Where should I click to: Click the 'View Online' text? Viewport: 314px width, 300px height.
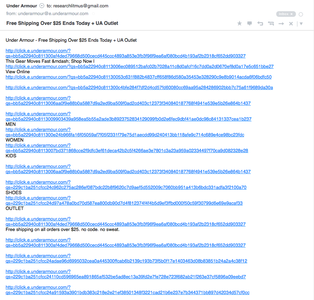coord(18,72)
